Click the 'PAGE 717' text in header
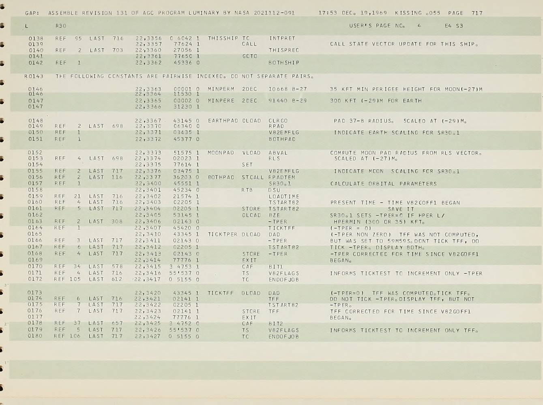Viewport: 543px width, 405px height. click(x=465, y=13)
